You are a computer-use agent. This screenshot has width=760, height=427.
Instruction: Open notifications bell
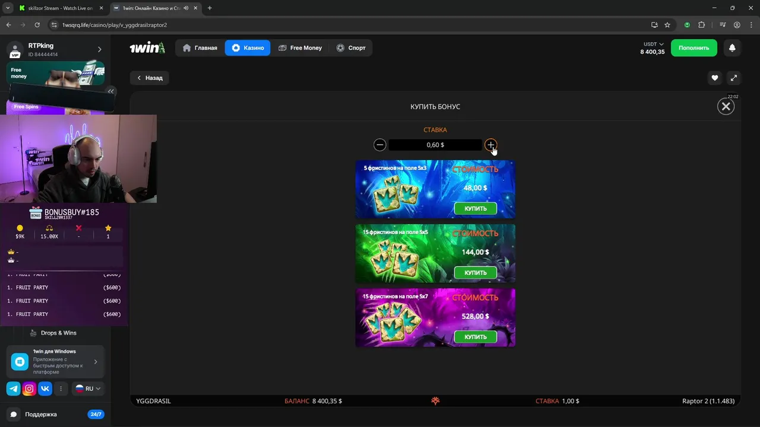tap(732, 48)
